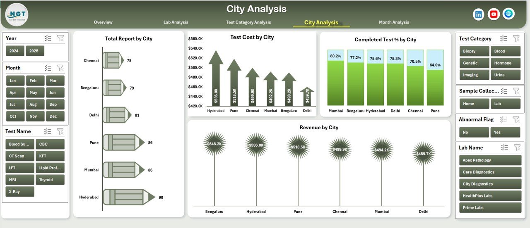Open the website globe icon
The width and height of the screenshot is (530, 228).
[509, 14]
